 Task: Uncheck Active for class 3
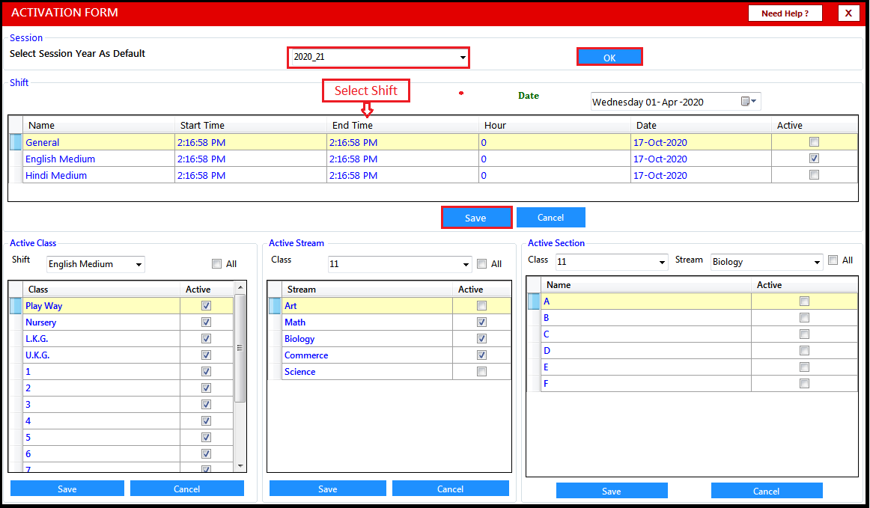pyautogui.click(x=207, y=404)
